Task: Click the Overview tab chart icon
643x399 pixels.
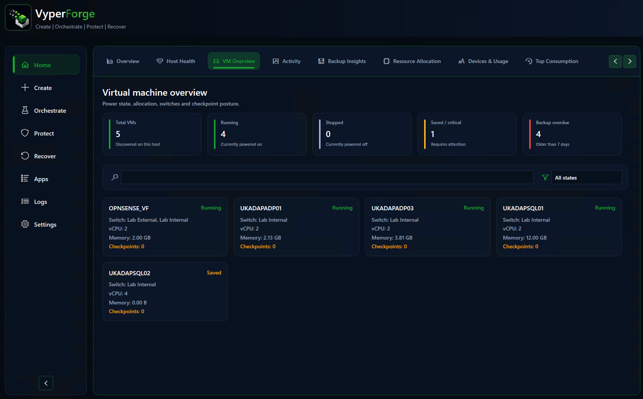Action: coord(110,61)
